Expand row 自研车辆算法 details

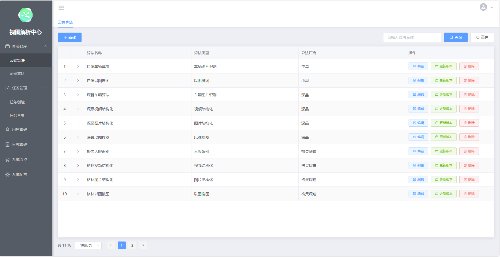point(78,67)
